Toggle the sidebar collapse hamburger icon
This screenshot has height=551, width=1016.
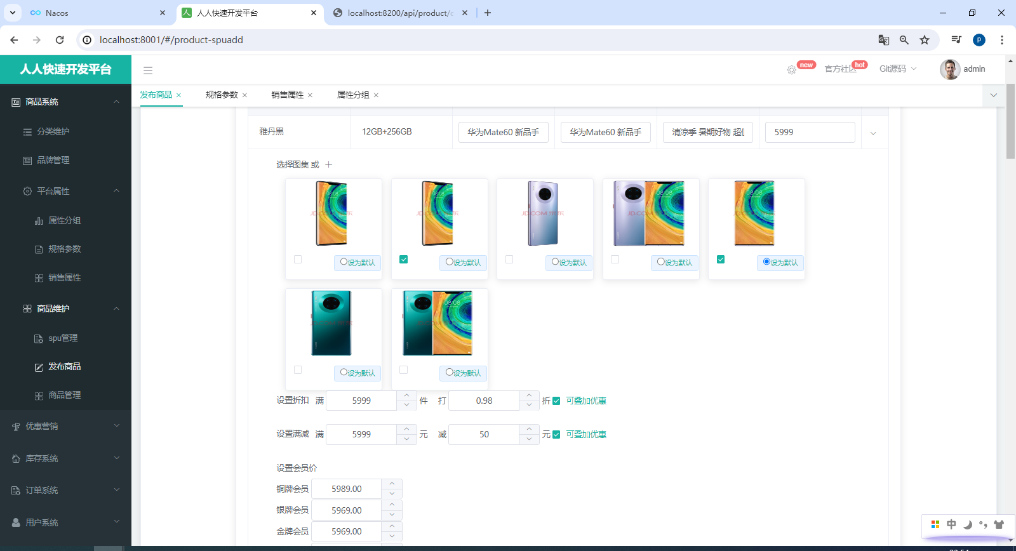coord(148,70)
